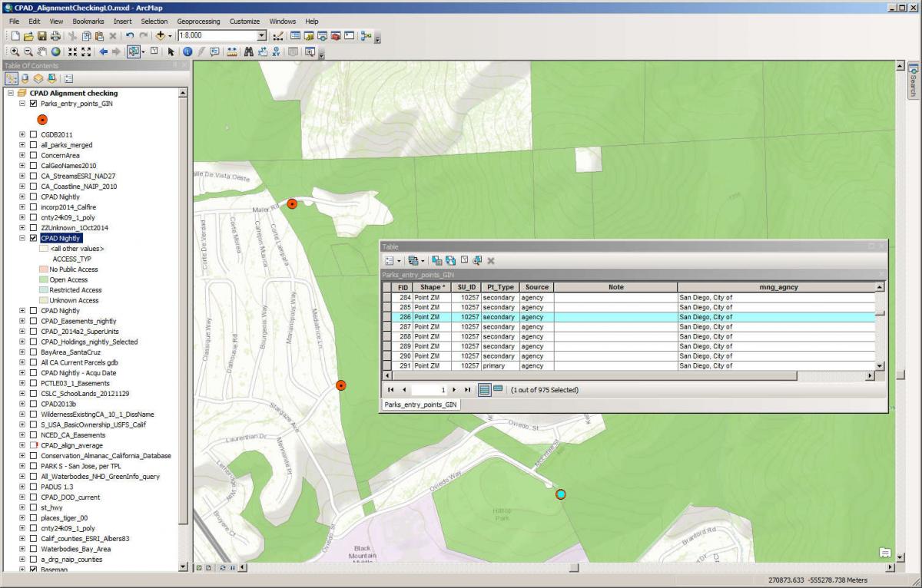Open Go To XY tool
922x588 pixels.
point(275,51)
